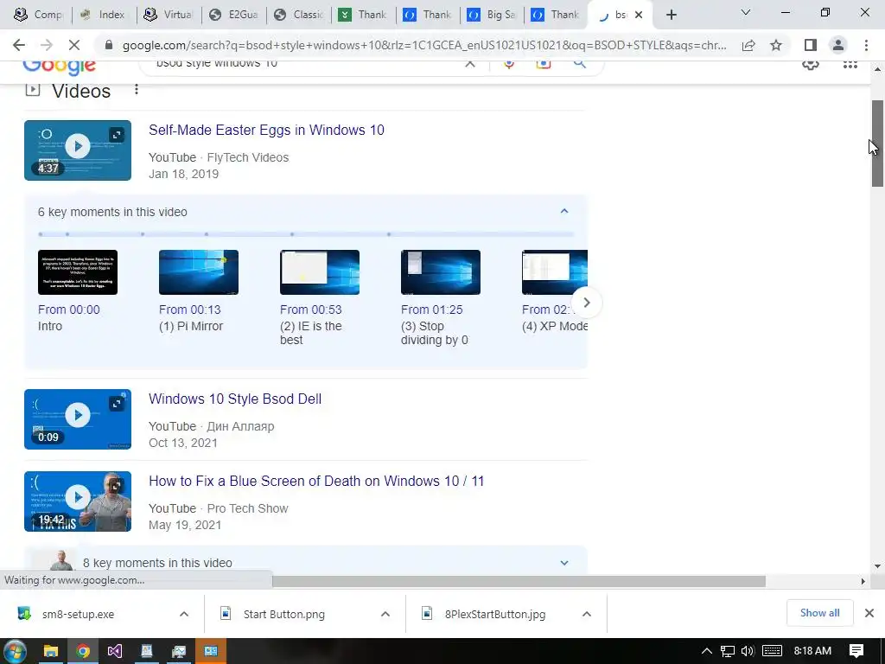
Task: Open the Windows Start orb
Action: point(16,651)
